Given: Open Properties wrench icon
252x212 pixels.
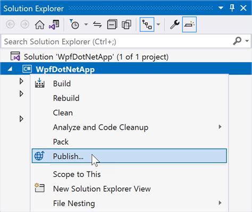Looking at the screenshot, I should tap(175, 24).
